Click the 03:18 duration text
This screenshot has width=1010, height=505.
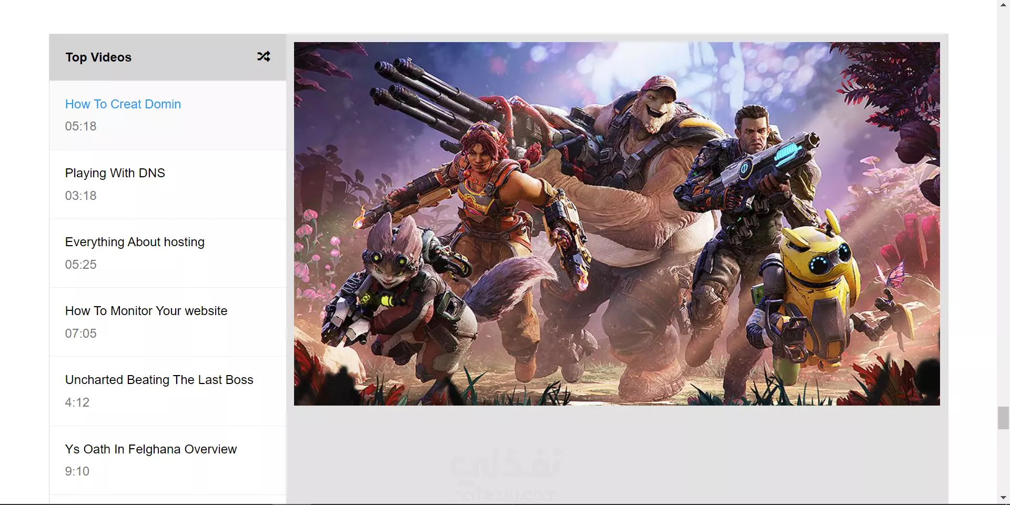coord(80,196)
